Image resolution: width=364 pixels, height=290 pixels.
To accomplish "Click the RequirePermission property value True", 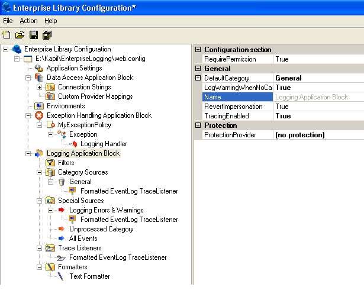I will 318,59.
